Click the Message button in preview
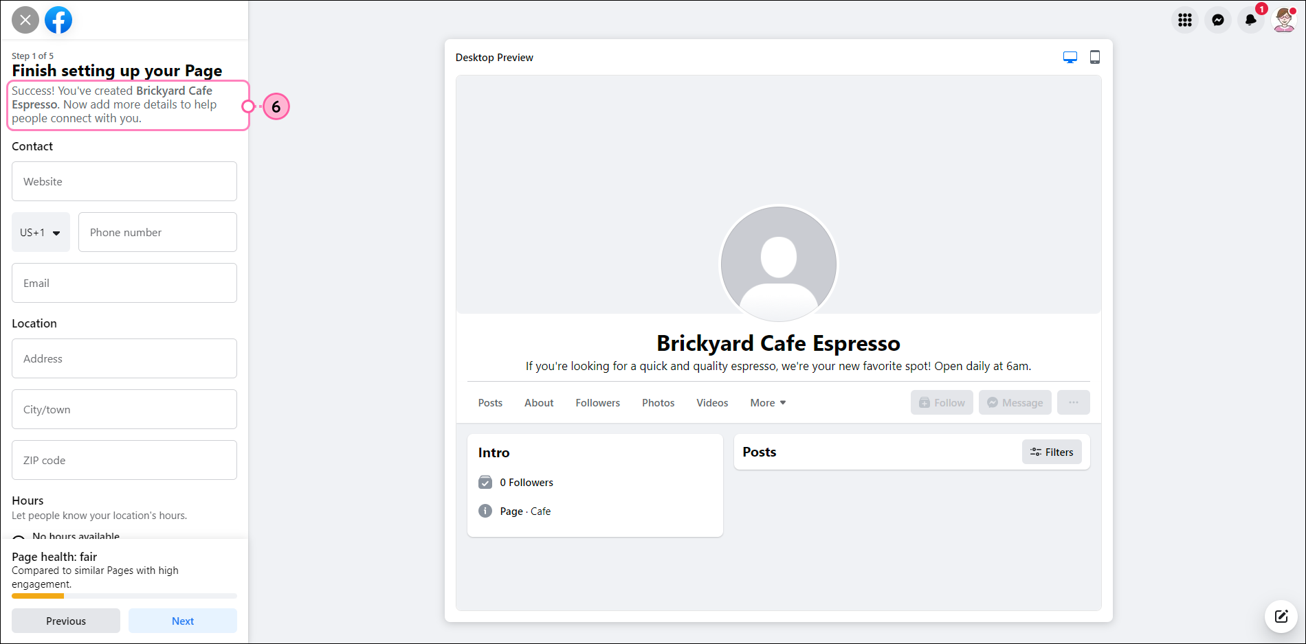The image size is (1306, 644). (x=1015, y=402)
